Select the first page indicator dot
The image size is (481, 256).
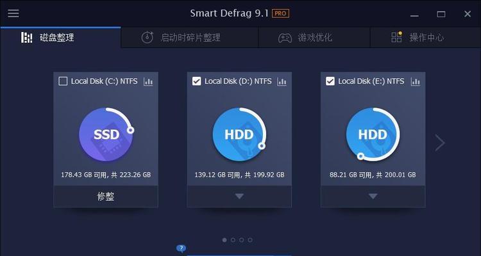224,240
